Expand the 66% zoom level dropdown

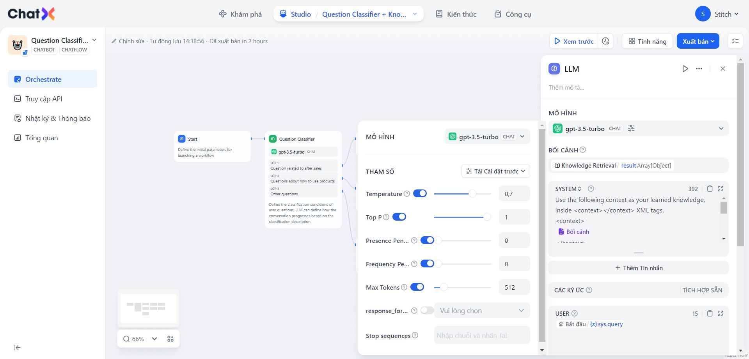tap(154, 339)
